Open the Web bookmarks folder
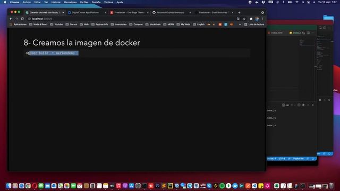Screen dimensions: 340x191 84,24
